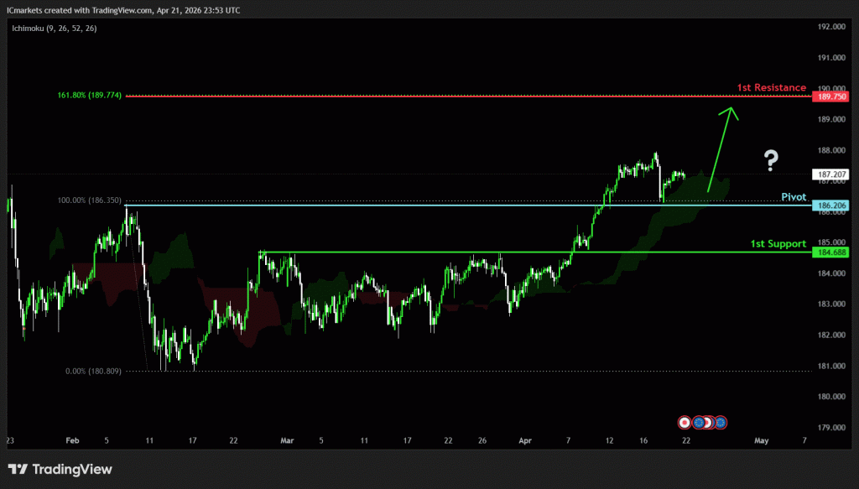Click the May label on time axis
Screen dimensions: 859x489
761,440
